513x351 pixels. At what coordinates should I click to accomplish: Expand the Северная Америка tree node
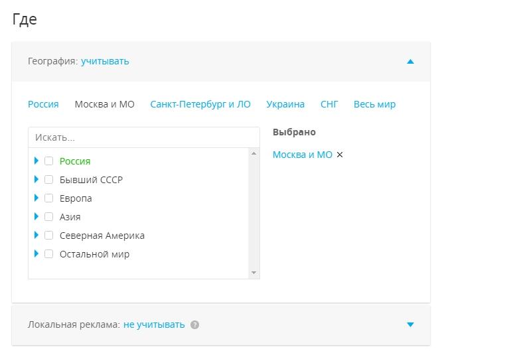tap(37, 235)
